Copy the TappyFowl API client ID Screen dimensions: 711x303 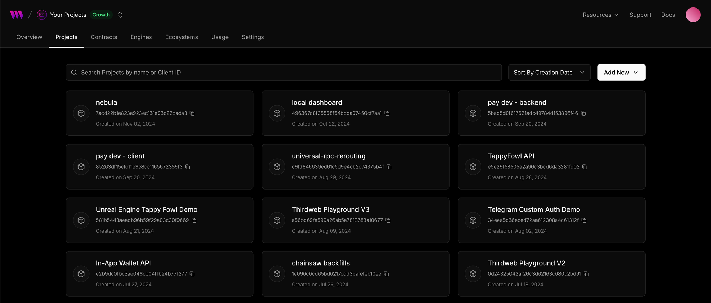[x=584, y=167]
